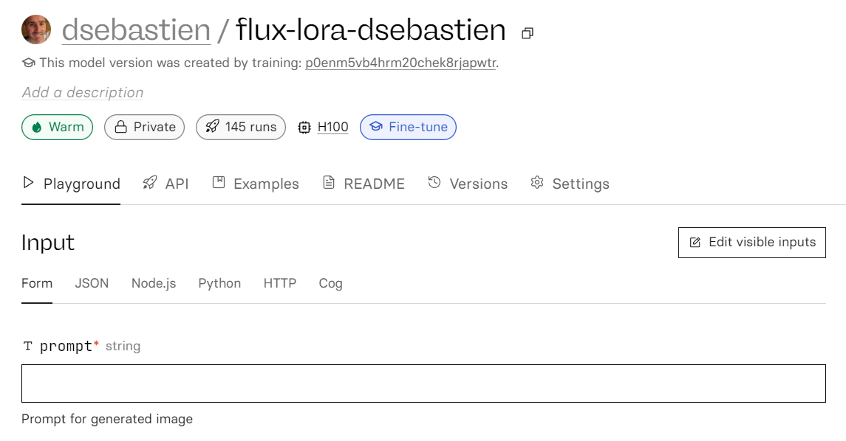Viewport: 846px width, 441px height.
Task: Go to the Versions tab
Action: [468, 184]
